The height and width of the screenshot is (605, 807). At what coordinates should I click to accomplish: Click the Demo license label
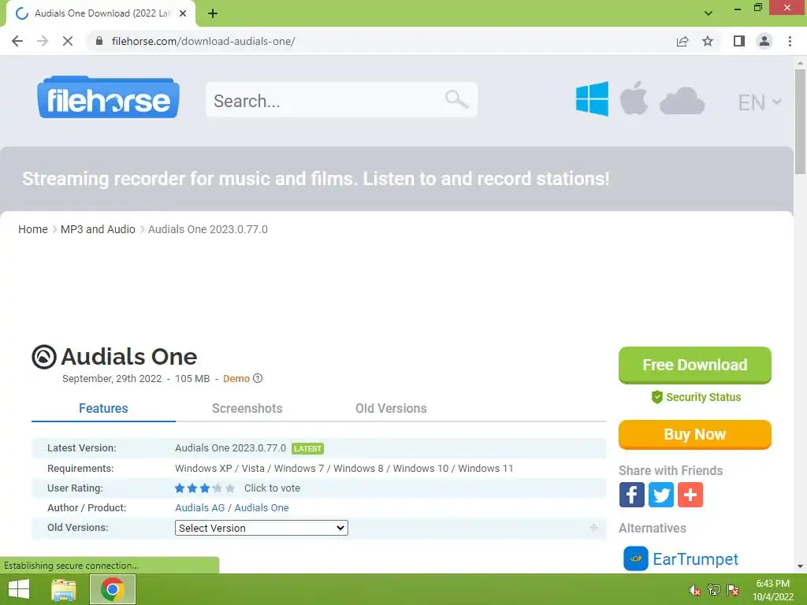[x=236, y=379]
